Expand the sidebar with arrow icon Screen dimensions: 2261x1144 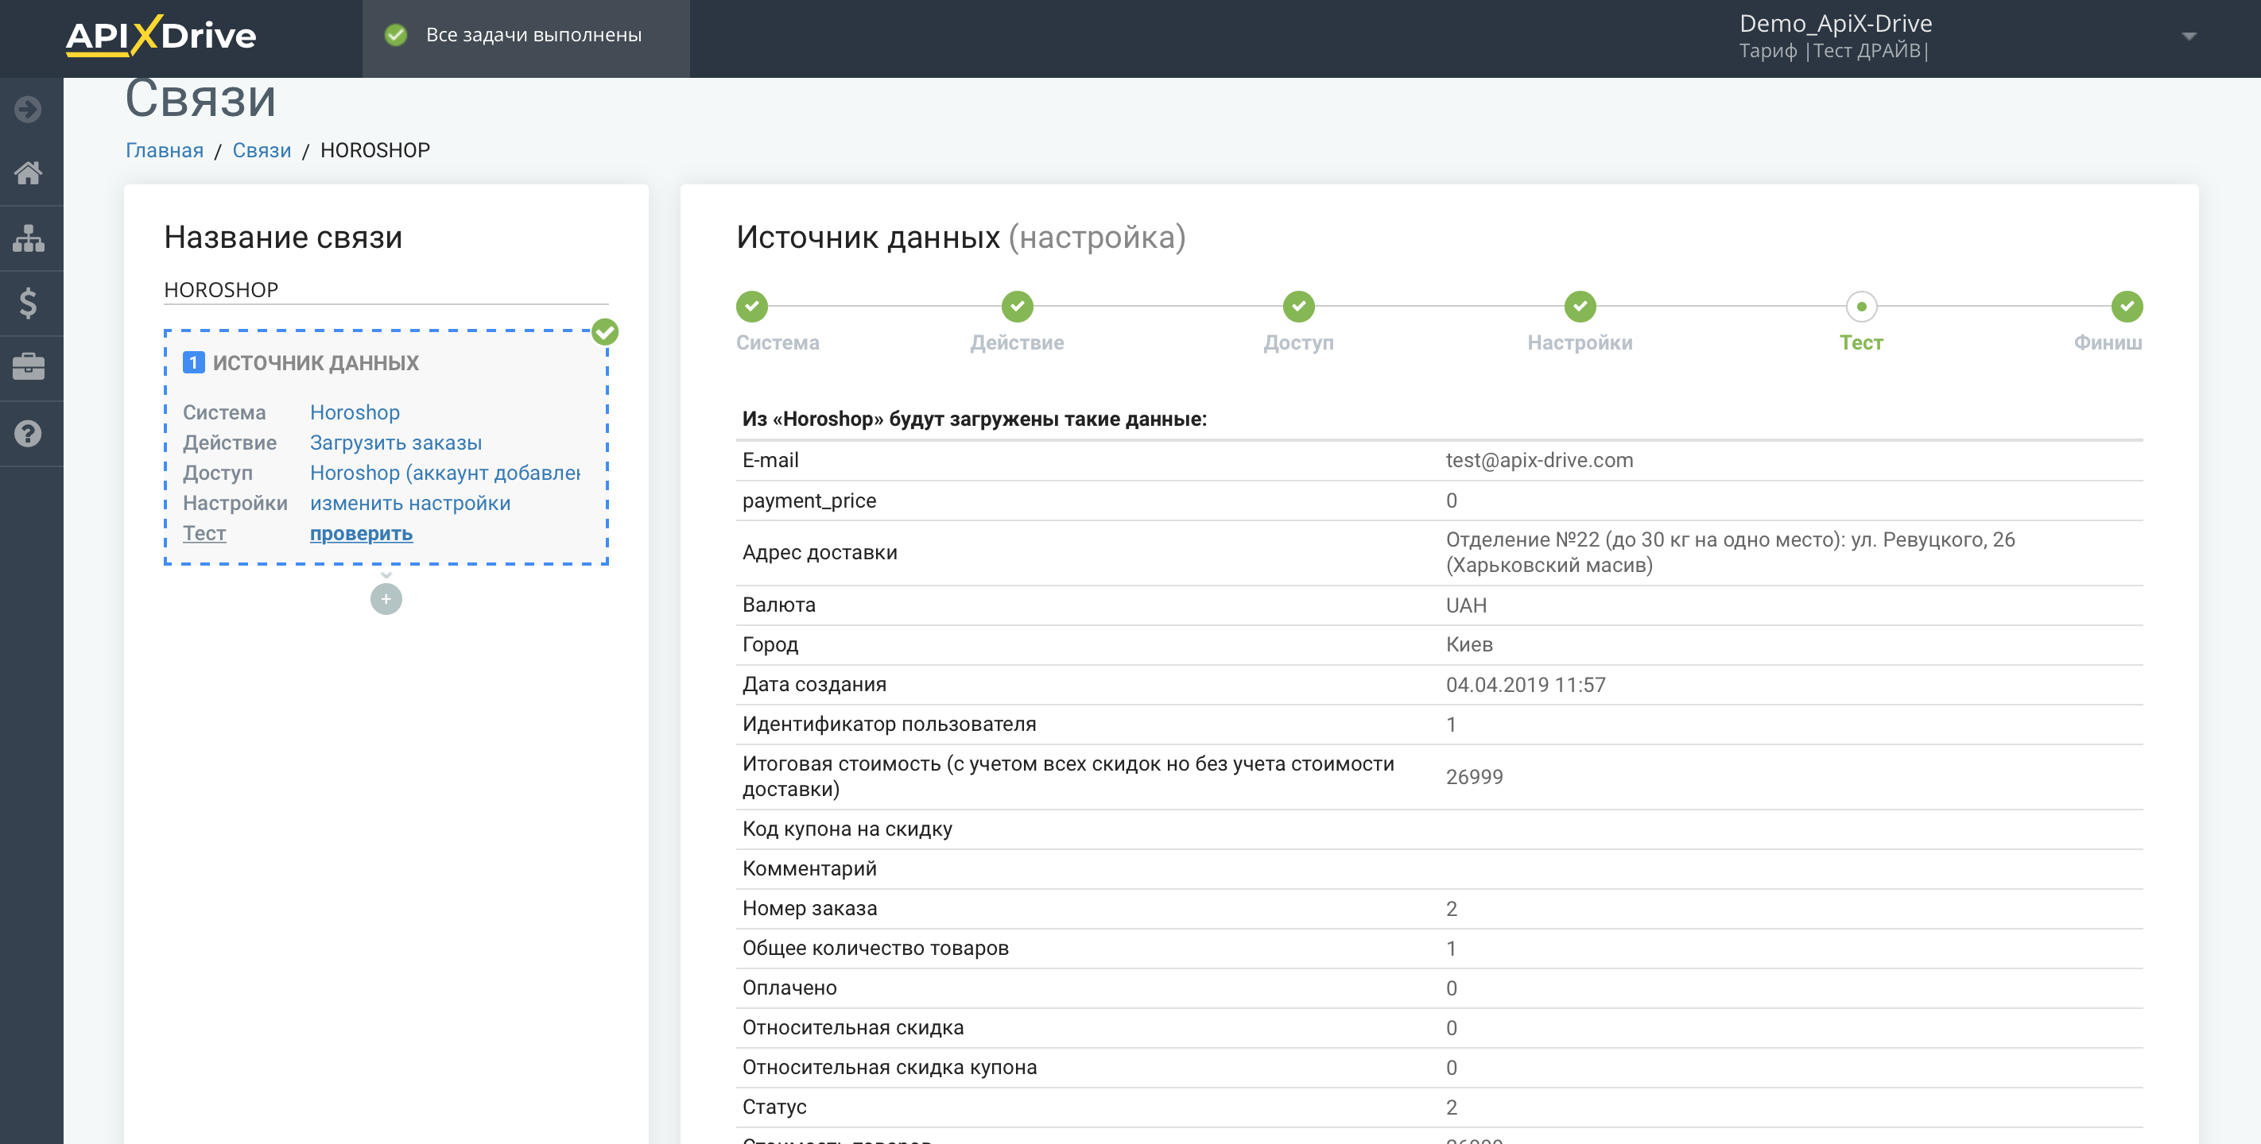pos(28,109)
